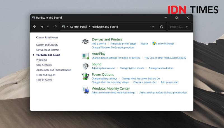
Task: Focus the Search Control Panel field
Action: pos(179,26)
